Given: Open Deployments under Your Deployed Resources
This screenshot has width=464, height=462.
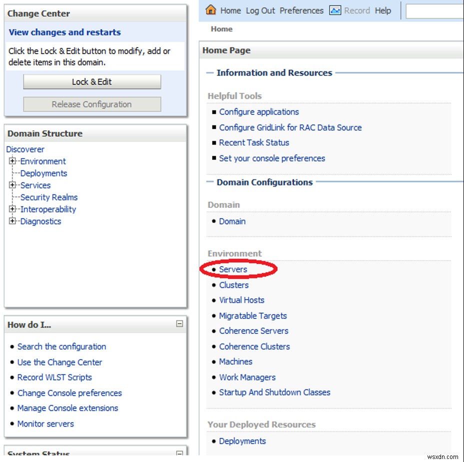Looking at the screenshot, I should point(242,441).
